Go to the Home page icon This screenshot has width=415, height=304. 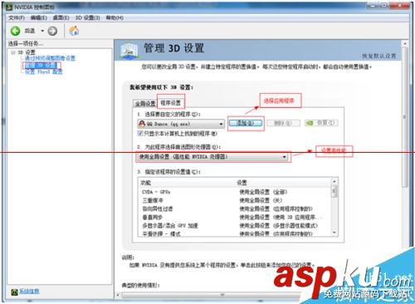pyautogui.click(x=74, y=31)
